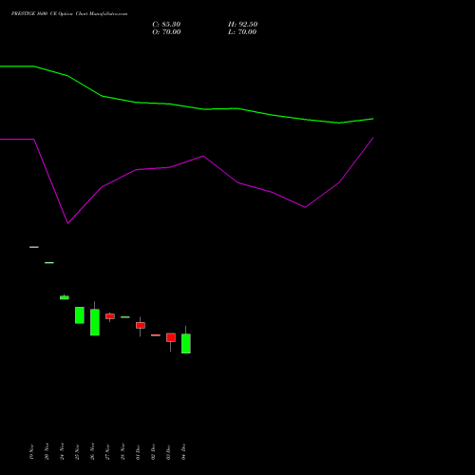Click the "25 Nov" date label
The width and height of the screenshot is (475, 475).
(77, 452)
